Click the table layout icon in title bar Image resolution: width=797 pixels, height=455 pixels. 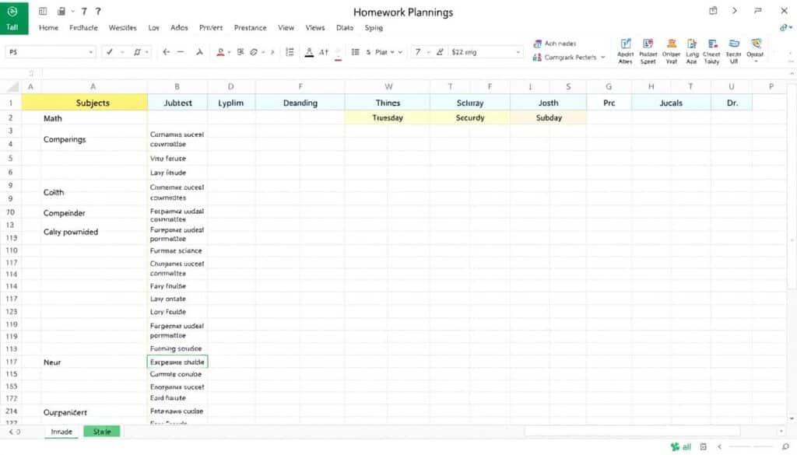[x=43, y=11]
